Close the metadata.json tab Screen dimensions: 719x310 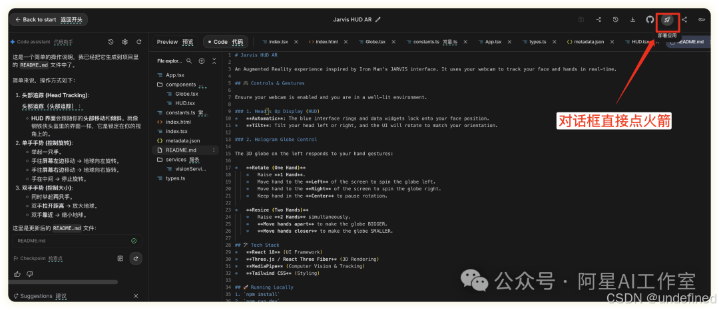coord(612,42)
